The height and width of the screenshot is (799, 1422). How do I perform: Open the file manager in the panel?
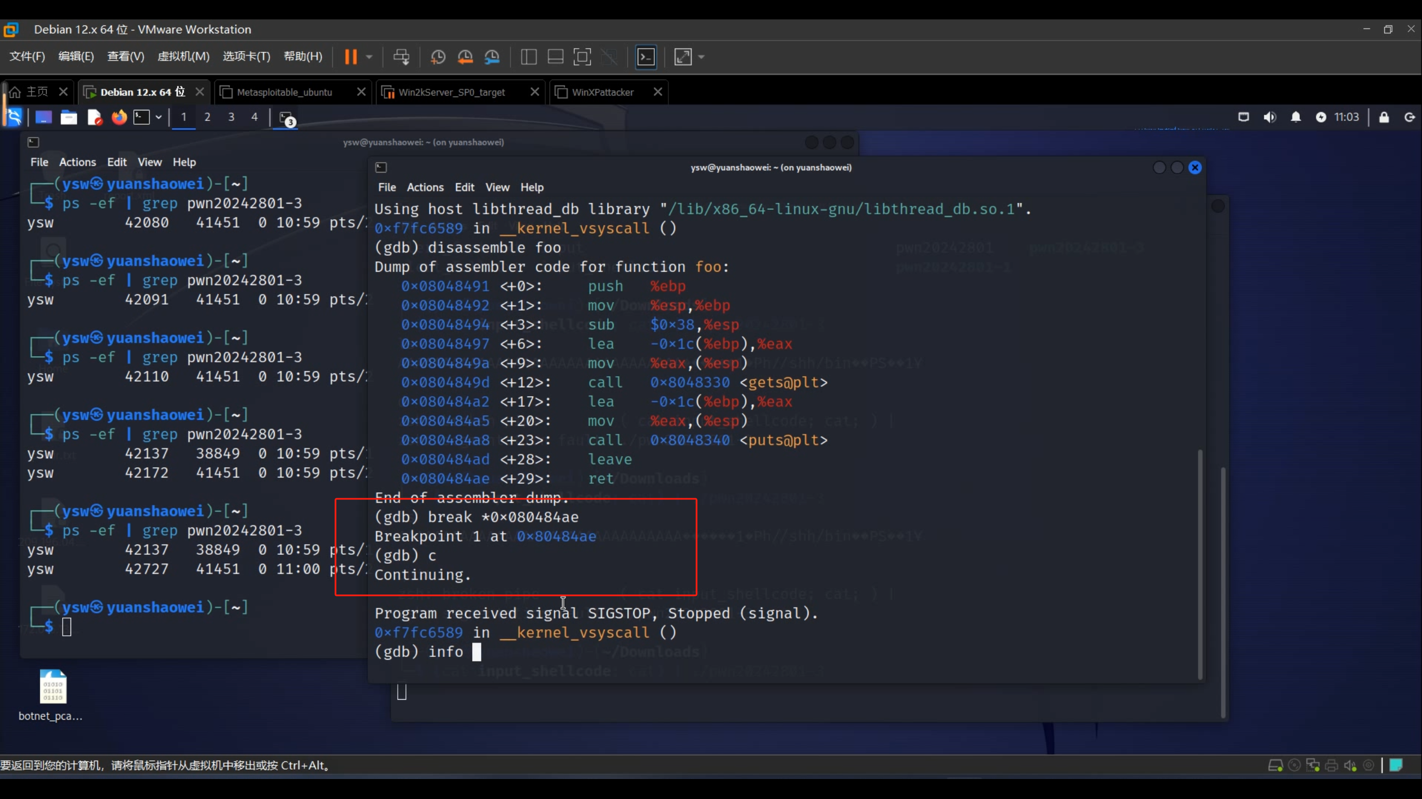(68, 117)
